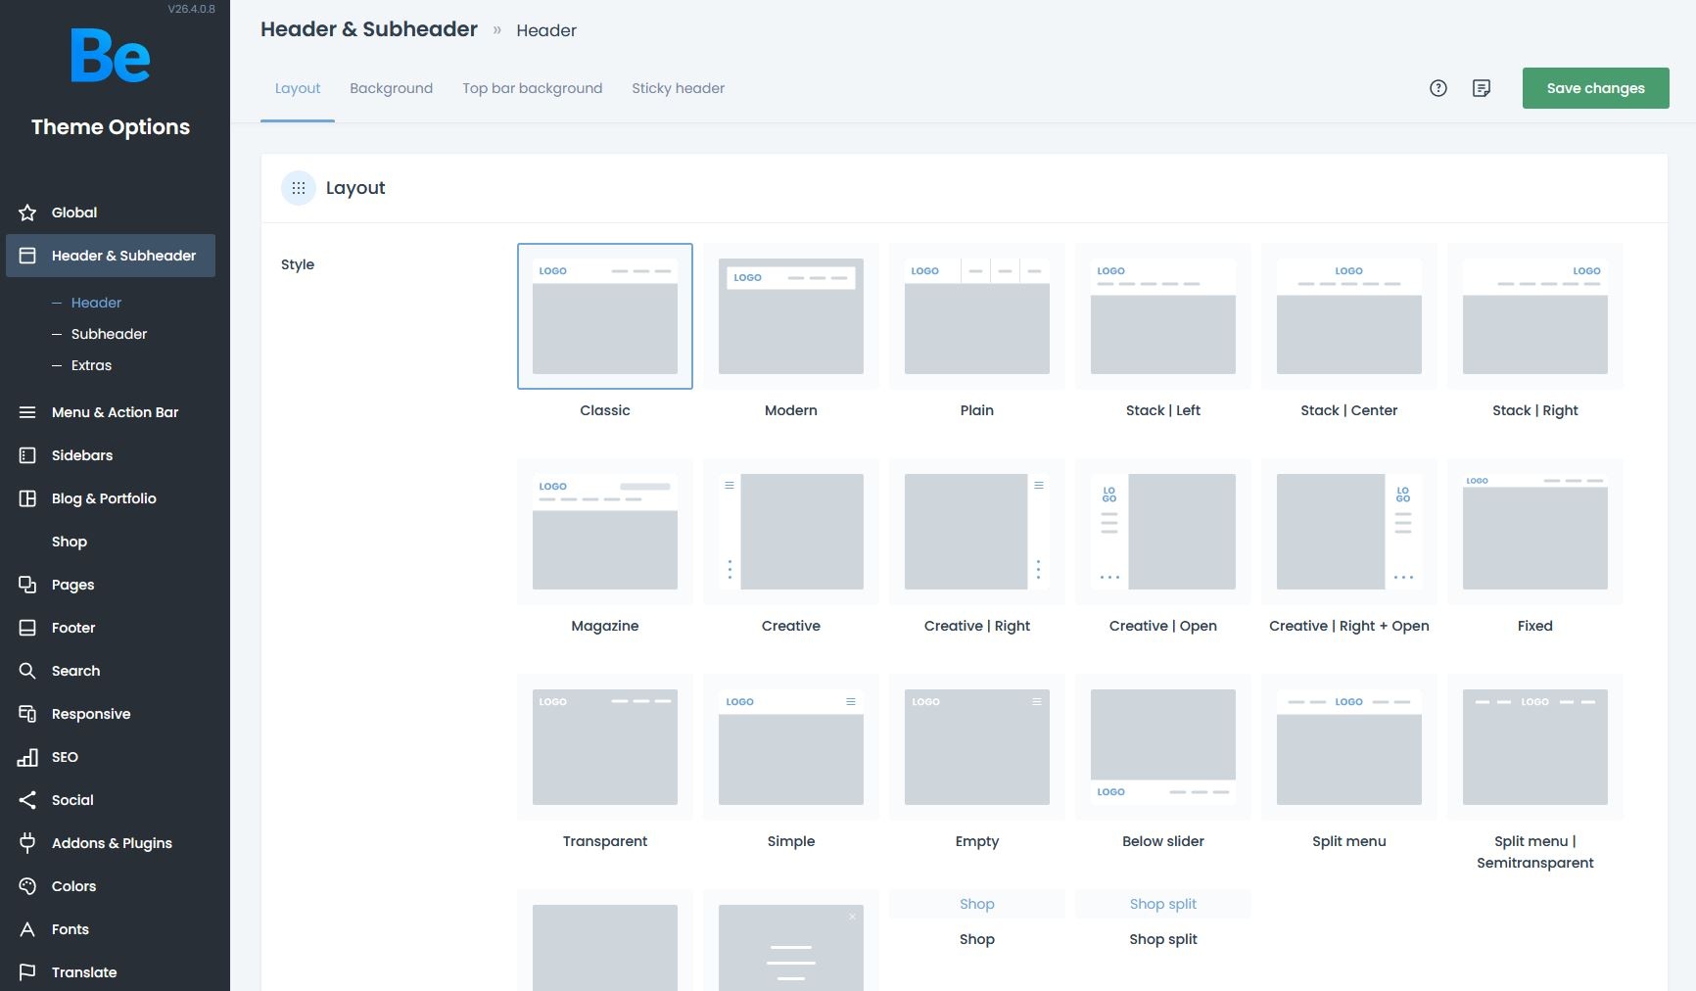
Task: Open Header & Subheader menu section
Action: 111,256
